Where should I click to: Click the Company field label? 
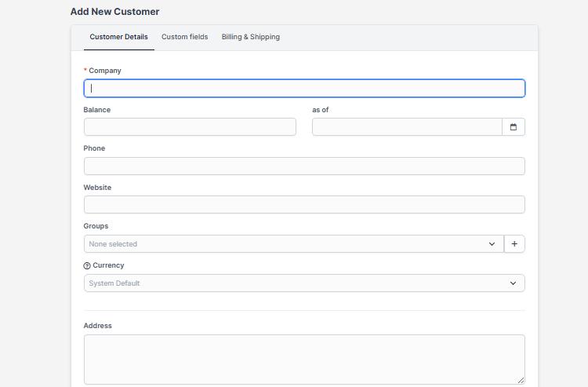pyautogui.click(x=104, y=71)
